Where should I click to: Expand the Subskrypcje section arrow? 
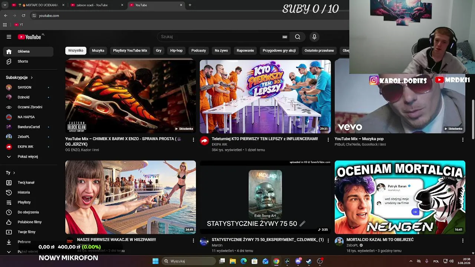coord(32,78)
